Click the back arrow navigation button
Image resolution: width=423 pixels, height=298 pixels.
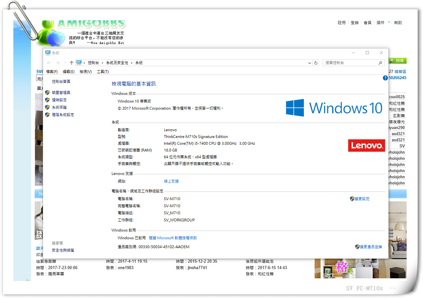pos(49,63)
